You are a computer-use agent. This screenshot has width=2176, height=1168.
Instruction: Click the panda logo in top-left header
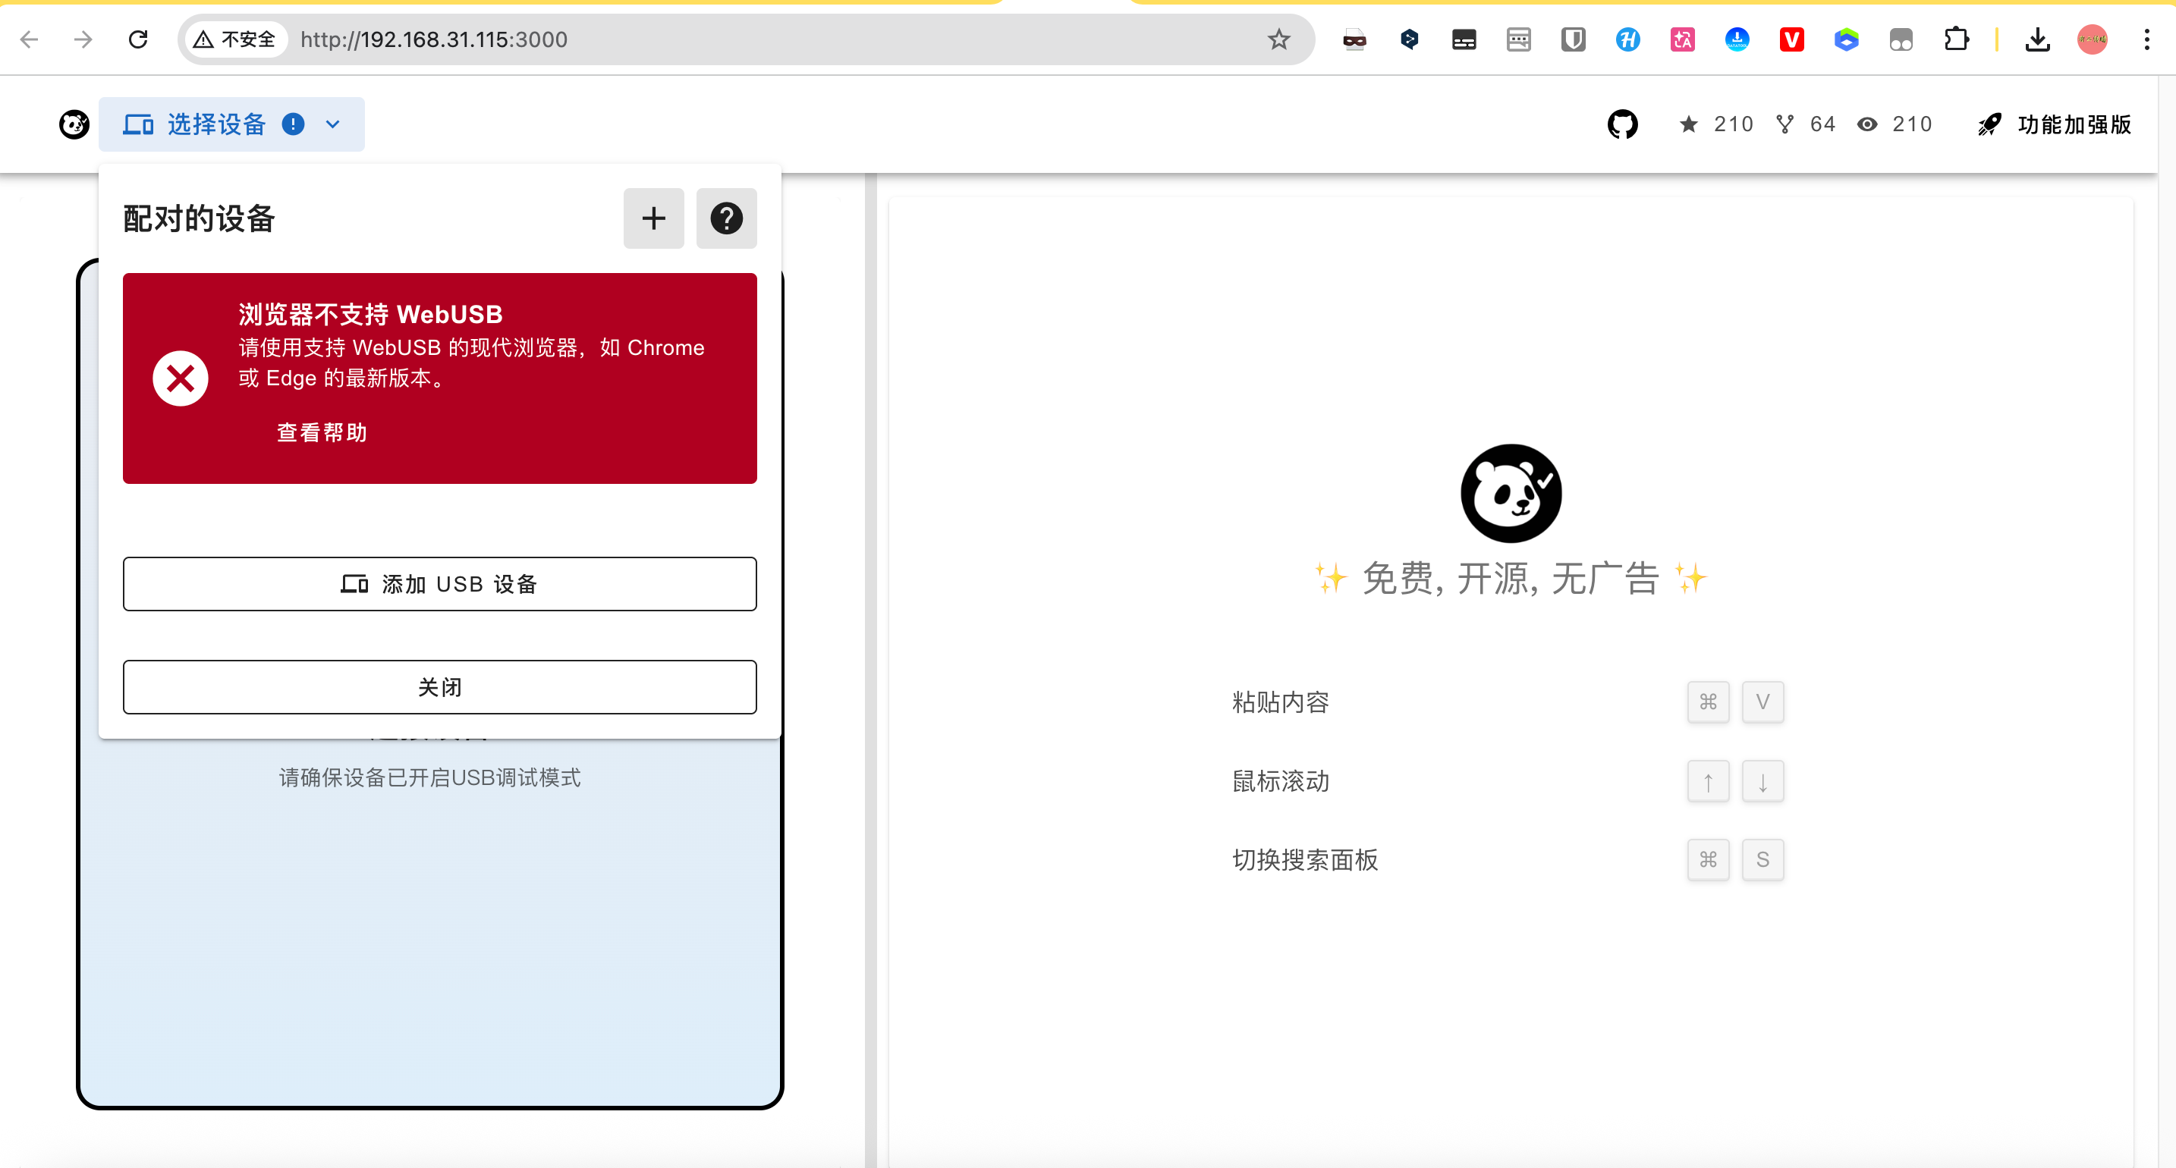[x=74, y=125]
